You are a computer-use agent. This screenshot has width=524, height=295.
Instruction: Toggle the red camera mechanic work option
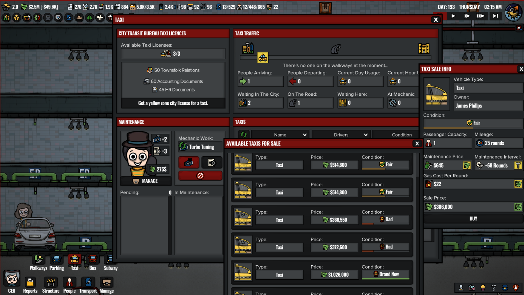[x=189, y=163]
